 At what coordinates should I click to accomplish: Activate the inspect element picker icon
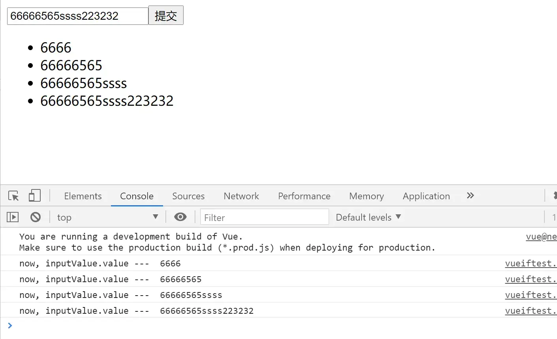point(13,196)
